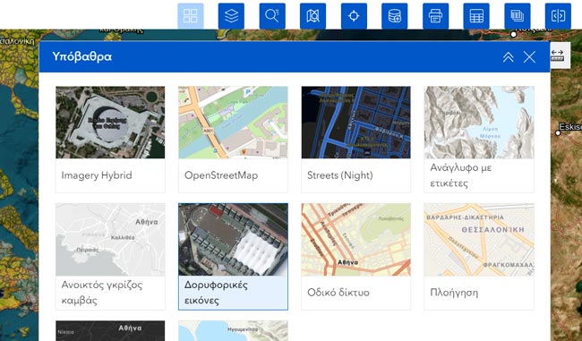Open the map search widget

[312, 16]
